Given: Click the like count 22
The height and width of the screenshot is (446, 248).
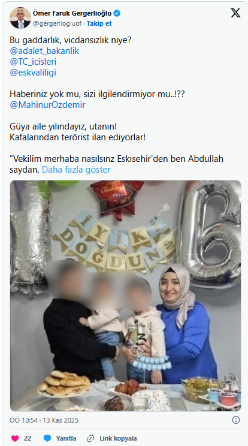Looking at the screenshot, I should click(28, 438).
